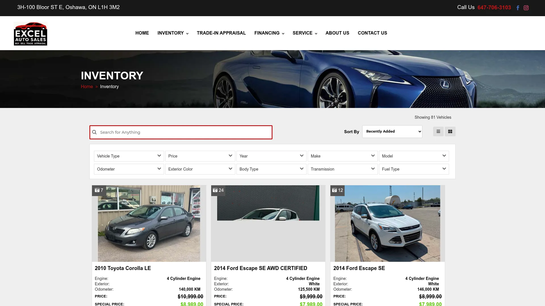
Task: Open TRADE-IN APPRAISAL page
Action: 221,33
